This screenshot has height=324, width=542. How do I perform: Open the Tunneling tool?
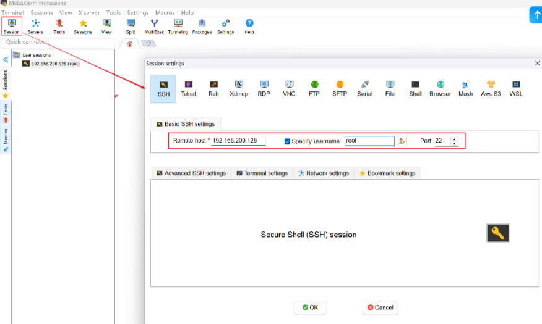pos(178,25)
